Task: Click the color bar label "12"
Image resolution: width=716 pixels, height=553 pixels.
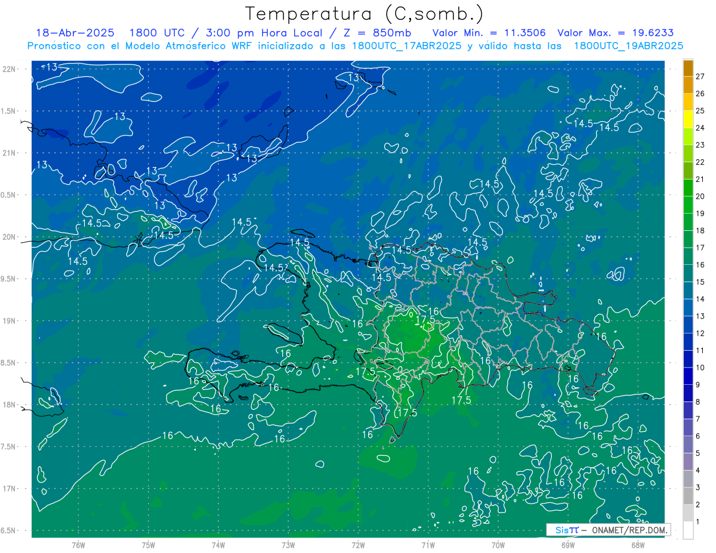Action: (700, 333)
